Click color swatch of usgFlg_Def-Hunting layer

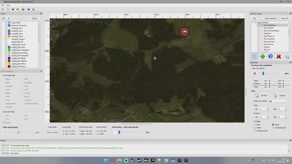pos(9,53)
